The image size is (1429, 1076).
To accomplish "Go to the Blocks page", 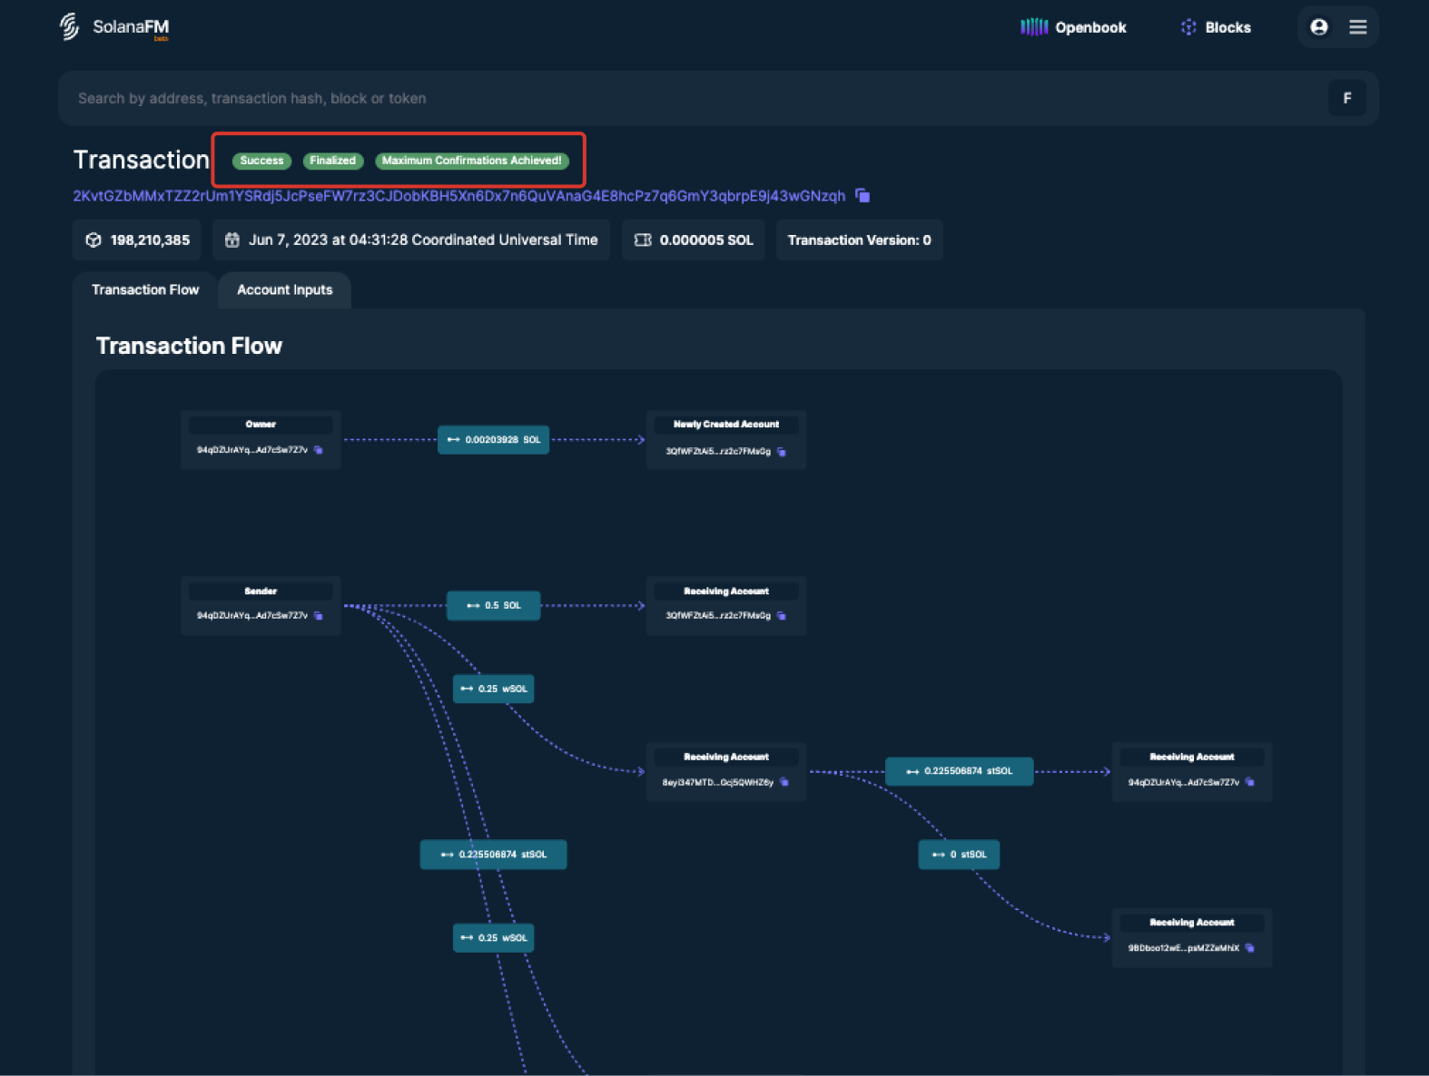I will (x=1215, y=27).
